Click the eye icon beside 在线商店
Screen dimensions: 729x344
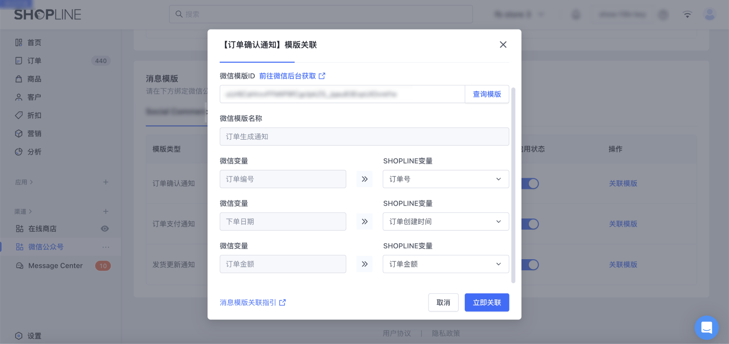pos(105,229)
